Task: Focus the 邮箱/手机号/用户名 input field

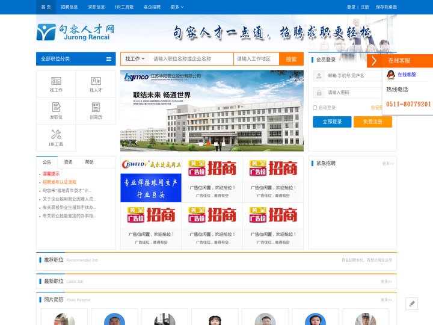Action: click(x=354, y=75)
